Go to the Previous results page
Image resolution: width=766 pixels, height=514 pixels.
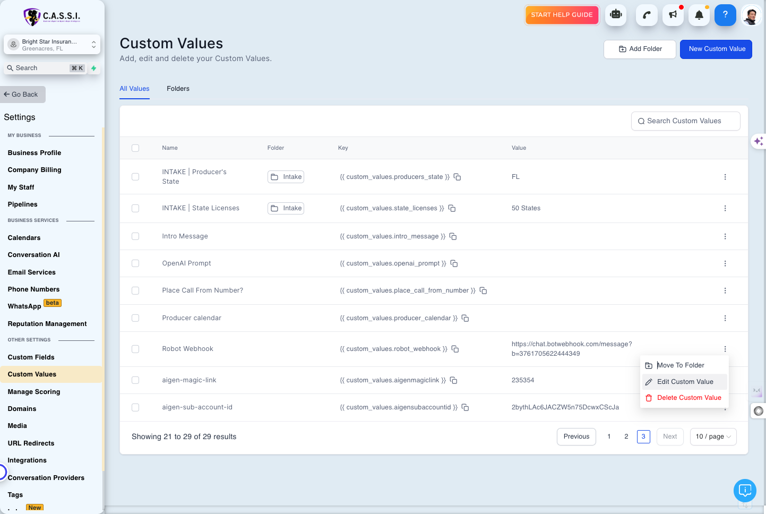[x=576, y=436]
